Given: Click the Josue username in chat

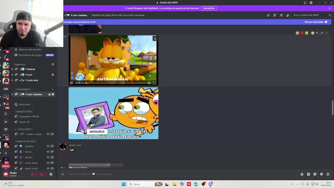Looking at the screenshot, I should click(x=72, y=145).
